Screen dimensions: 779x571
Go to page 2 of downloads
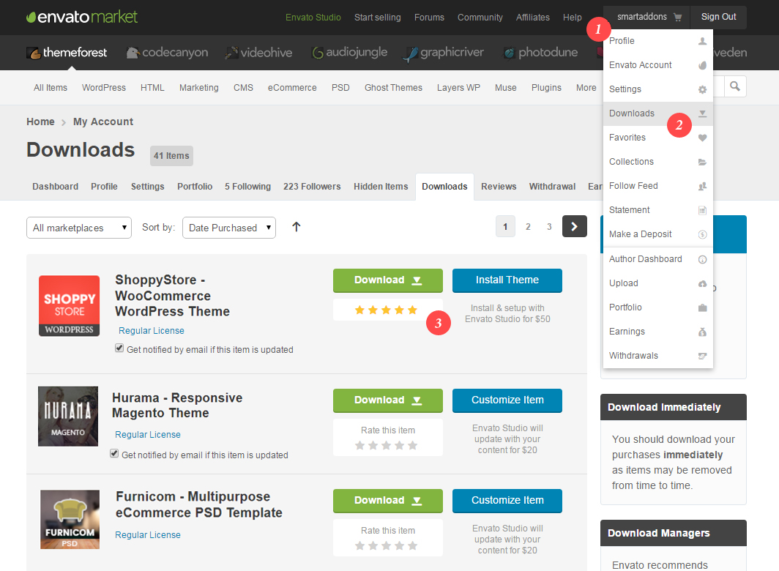coord(528,227)
